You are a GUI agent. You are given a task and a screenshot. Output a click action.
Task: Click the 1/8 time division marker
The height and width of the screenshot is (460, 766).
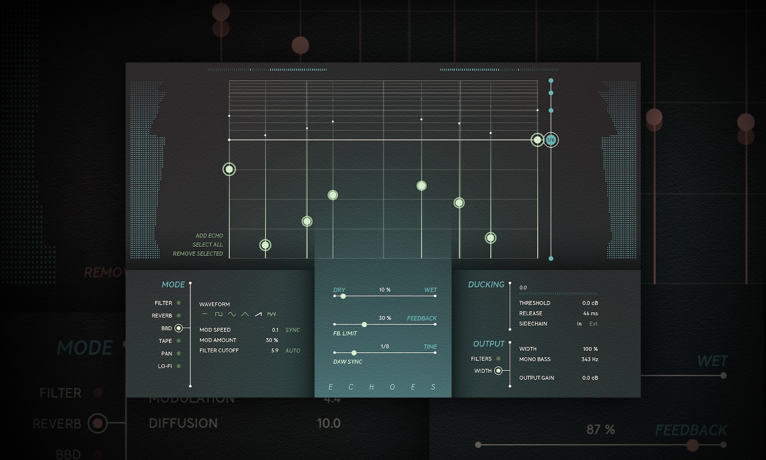pyautogui.click(x=551, y=140)
